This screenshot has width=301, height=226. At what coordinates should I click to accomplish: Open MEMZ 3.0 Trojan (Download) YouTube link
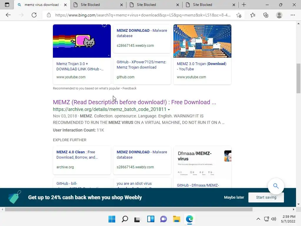[x=202, y=66]
